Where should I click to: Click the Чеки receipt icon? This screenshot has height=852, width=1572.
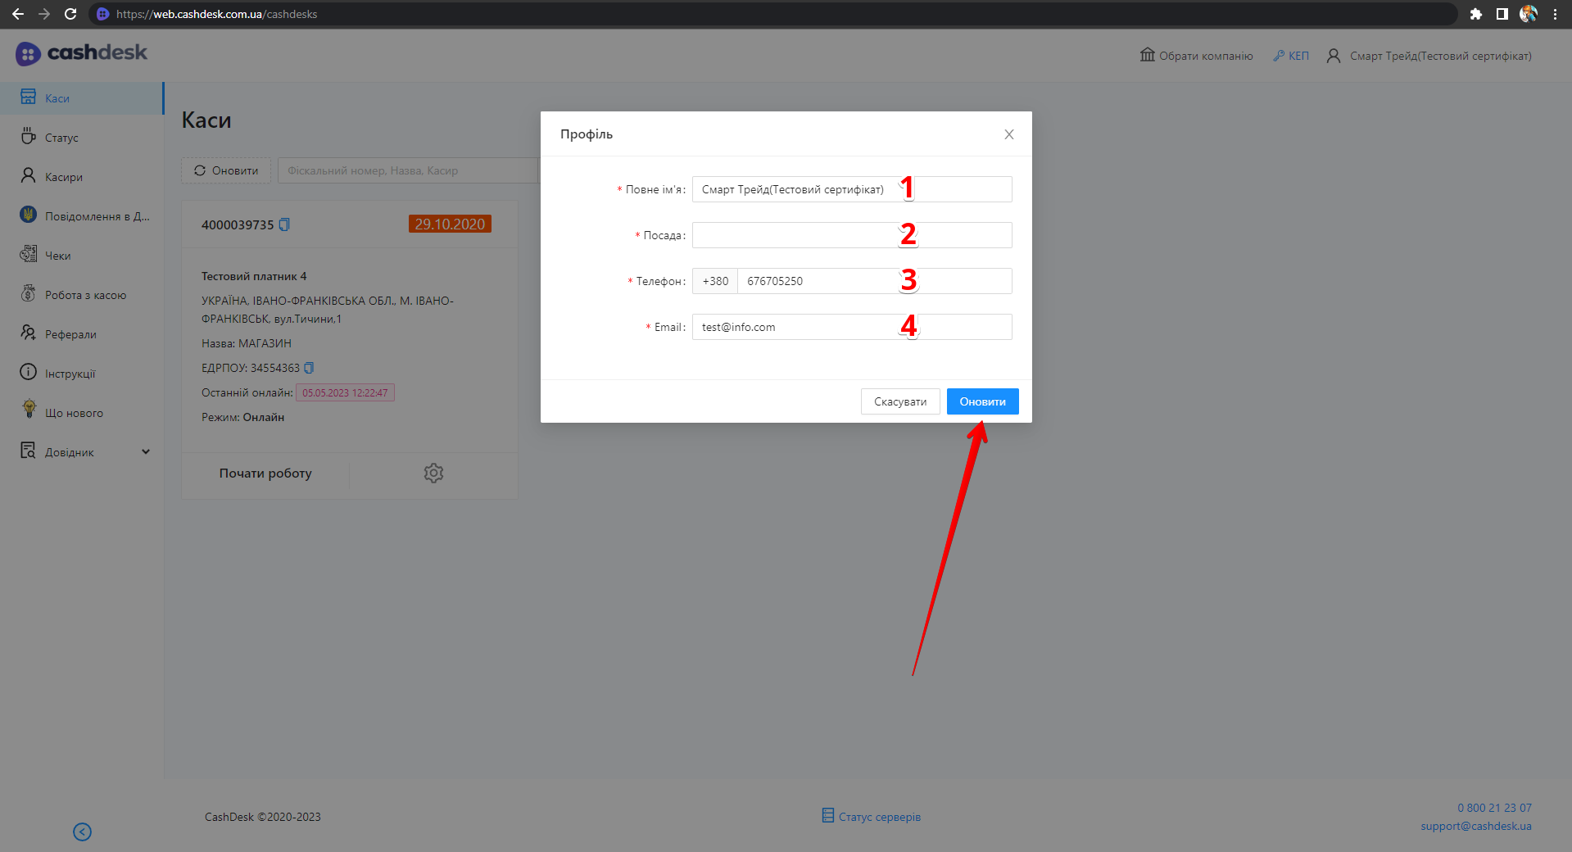pyautogui.click(x=29, y=255)
